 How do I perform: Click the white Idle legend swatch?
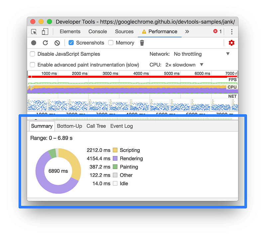(x=115, y=183)
